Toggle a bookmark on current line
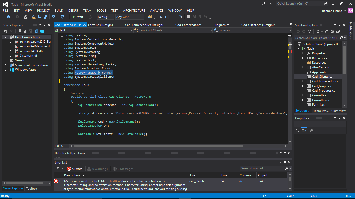Image resolution: width=355 pixels, height=199 pixels. click(188, 17)
